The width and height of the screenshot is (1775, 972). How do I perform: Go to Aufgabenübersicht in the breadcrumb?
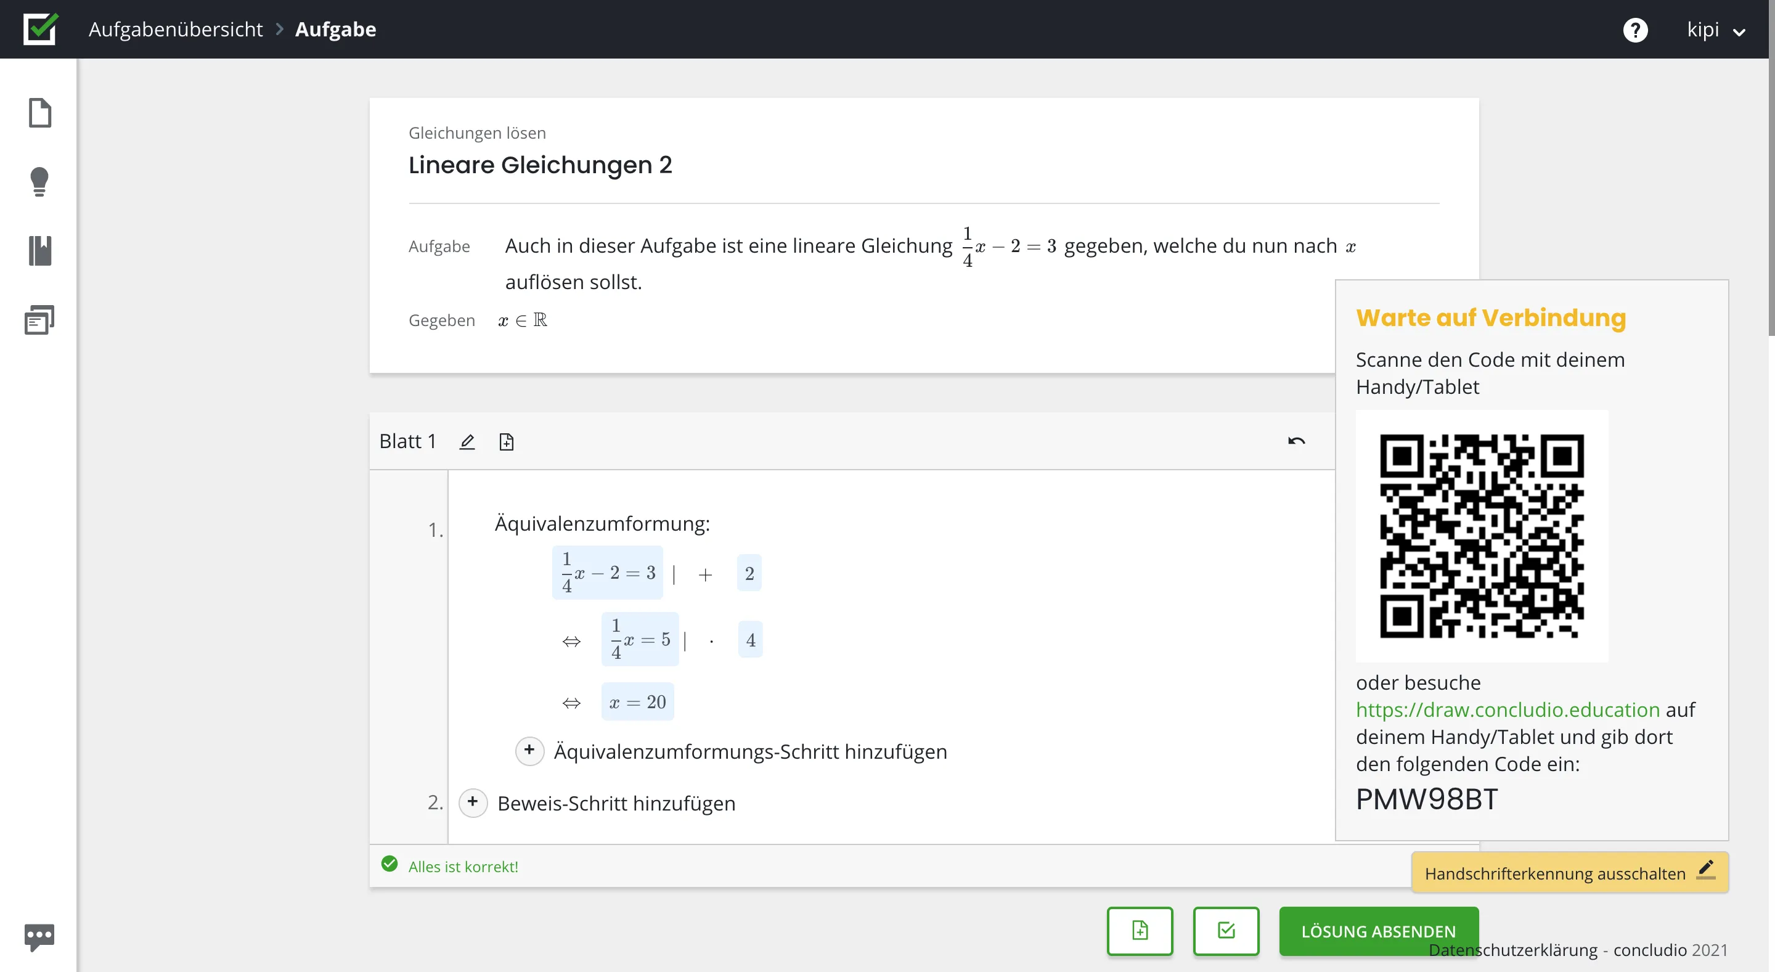click(x=176, y=29)
